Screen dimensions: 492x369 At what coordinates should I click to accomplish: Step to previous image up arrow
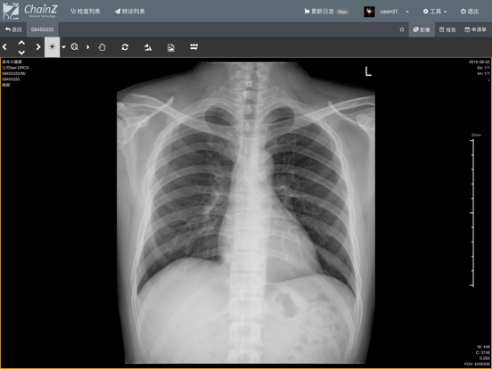21,43
